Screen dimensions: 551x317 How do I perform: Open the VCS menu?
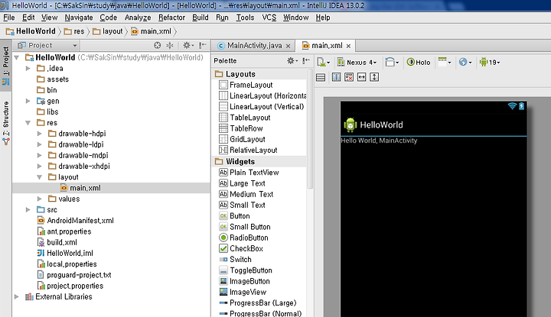(269, 18)
